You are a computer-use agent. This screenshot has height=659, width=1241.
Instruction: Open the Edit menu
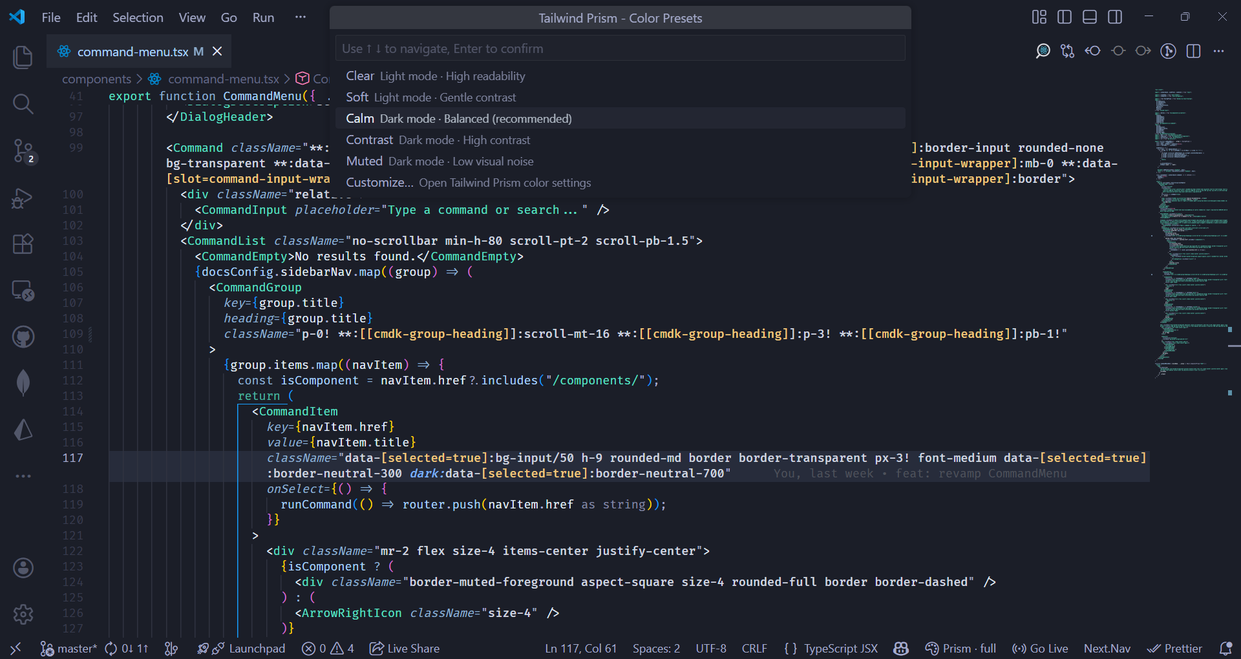87,17
